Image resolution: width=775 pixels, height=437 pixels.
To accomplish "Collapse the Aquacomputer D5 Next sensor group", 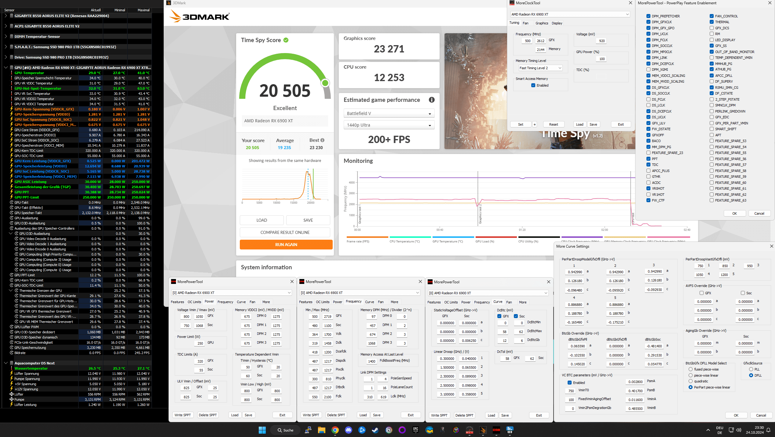I will click(6, 363).
